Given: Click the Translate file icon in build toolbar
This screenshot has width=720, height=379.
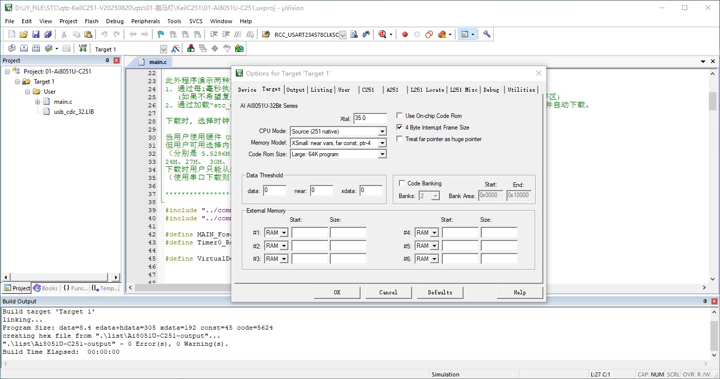Looking at the screenshot, I should [x=12, y=48].
